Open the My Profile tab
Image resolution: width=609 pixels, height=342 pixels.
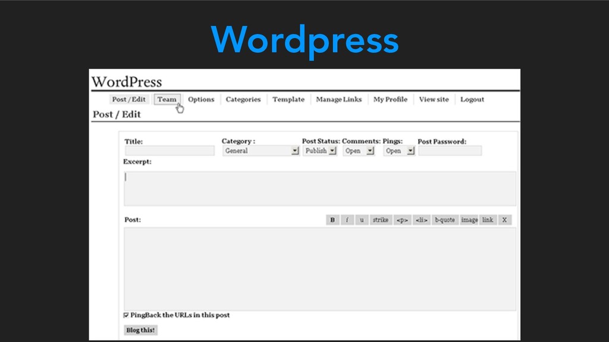[390, 99]
